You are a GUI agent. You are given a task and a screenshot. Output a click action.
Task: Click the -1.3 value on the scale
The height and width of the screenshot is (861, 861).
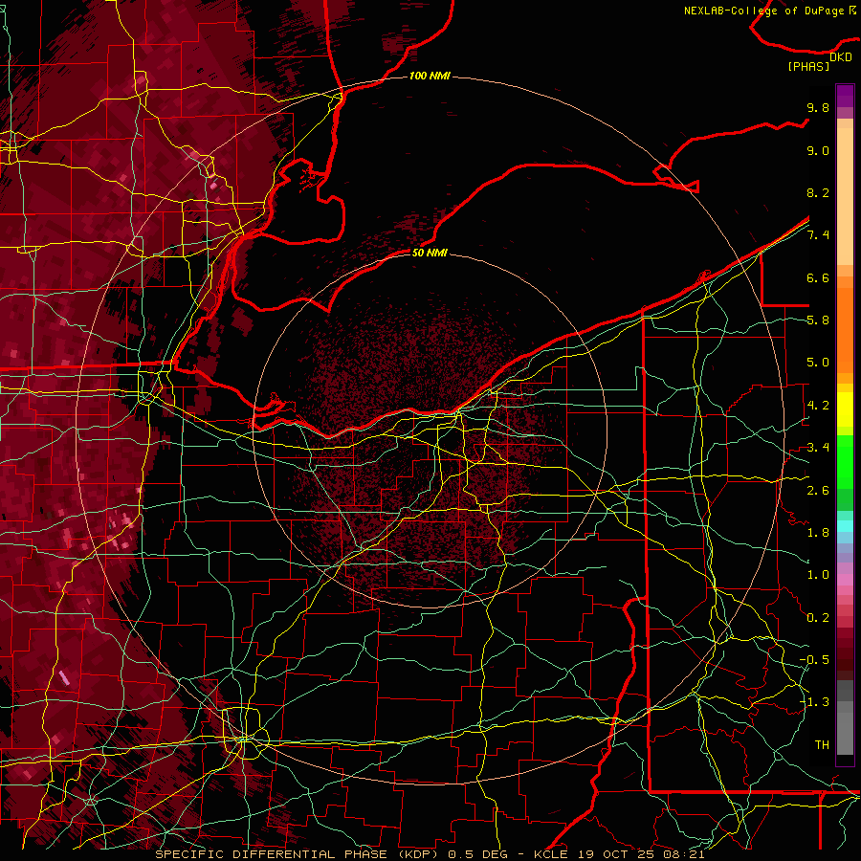(x=814, y=702)
